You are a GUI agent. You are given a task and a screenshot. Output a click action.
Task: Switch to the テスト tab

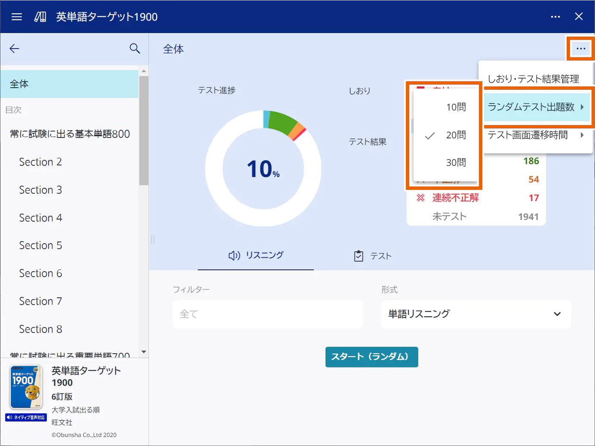tap(372, 256)
